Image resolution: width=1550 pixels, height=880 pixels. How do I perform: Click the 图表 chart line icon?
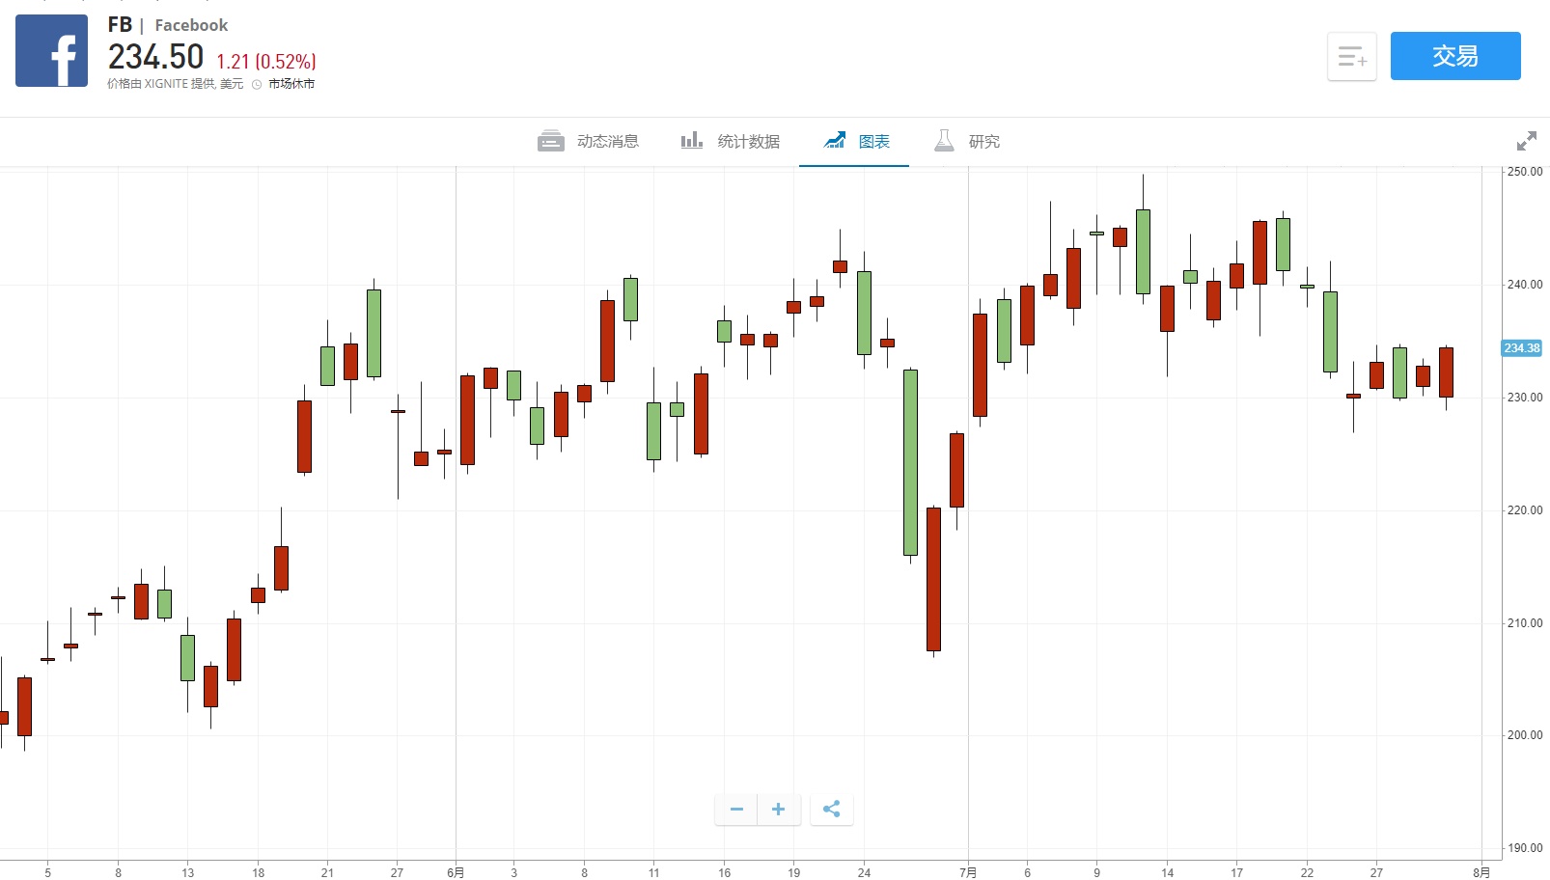(835, 141)
